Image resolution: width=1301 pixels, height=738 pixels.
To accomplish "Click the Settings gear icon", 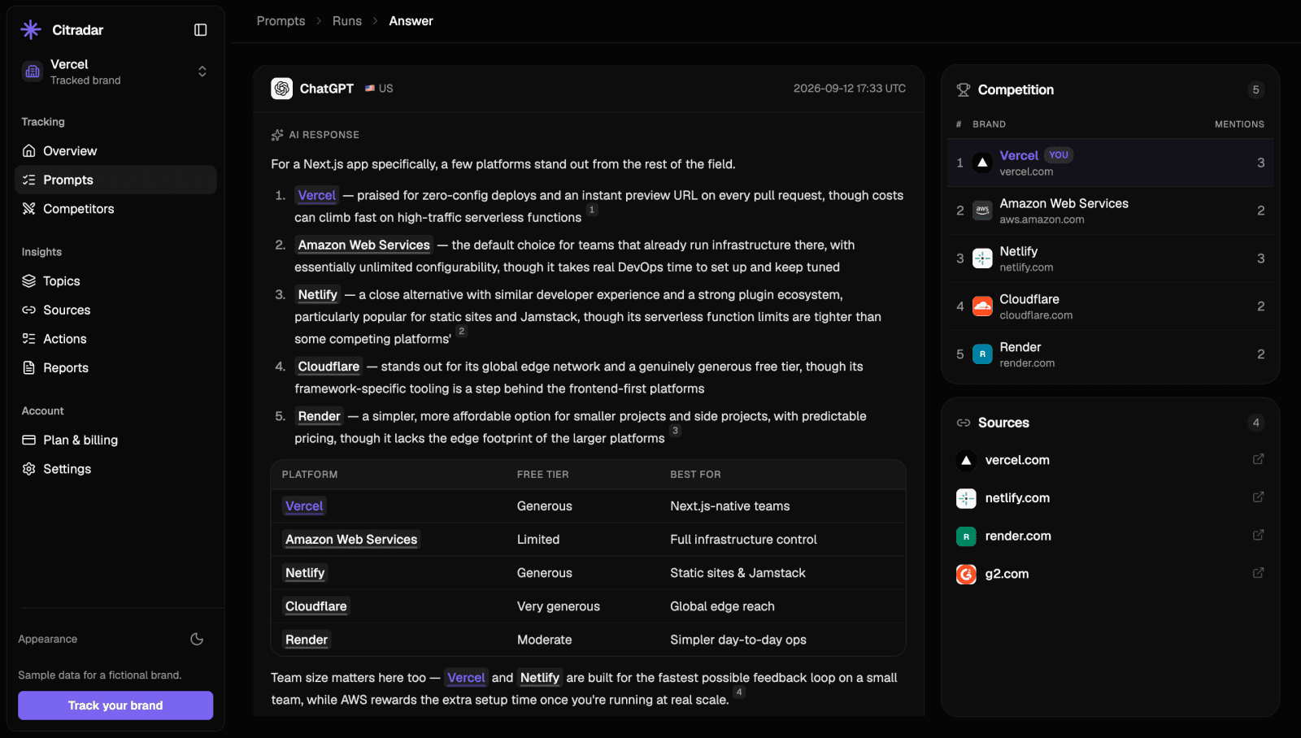I will click(x=29, y=469).
